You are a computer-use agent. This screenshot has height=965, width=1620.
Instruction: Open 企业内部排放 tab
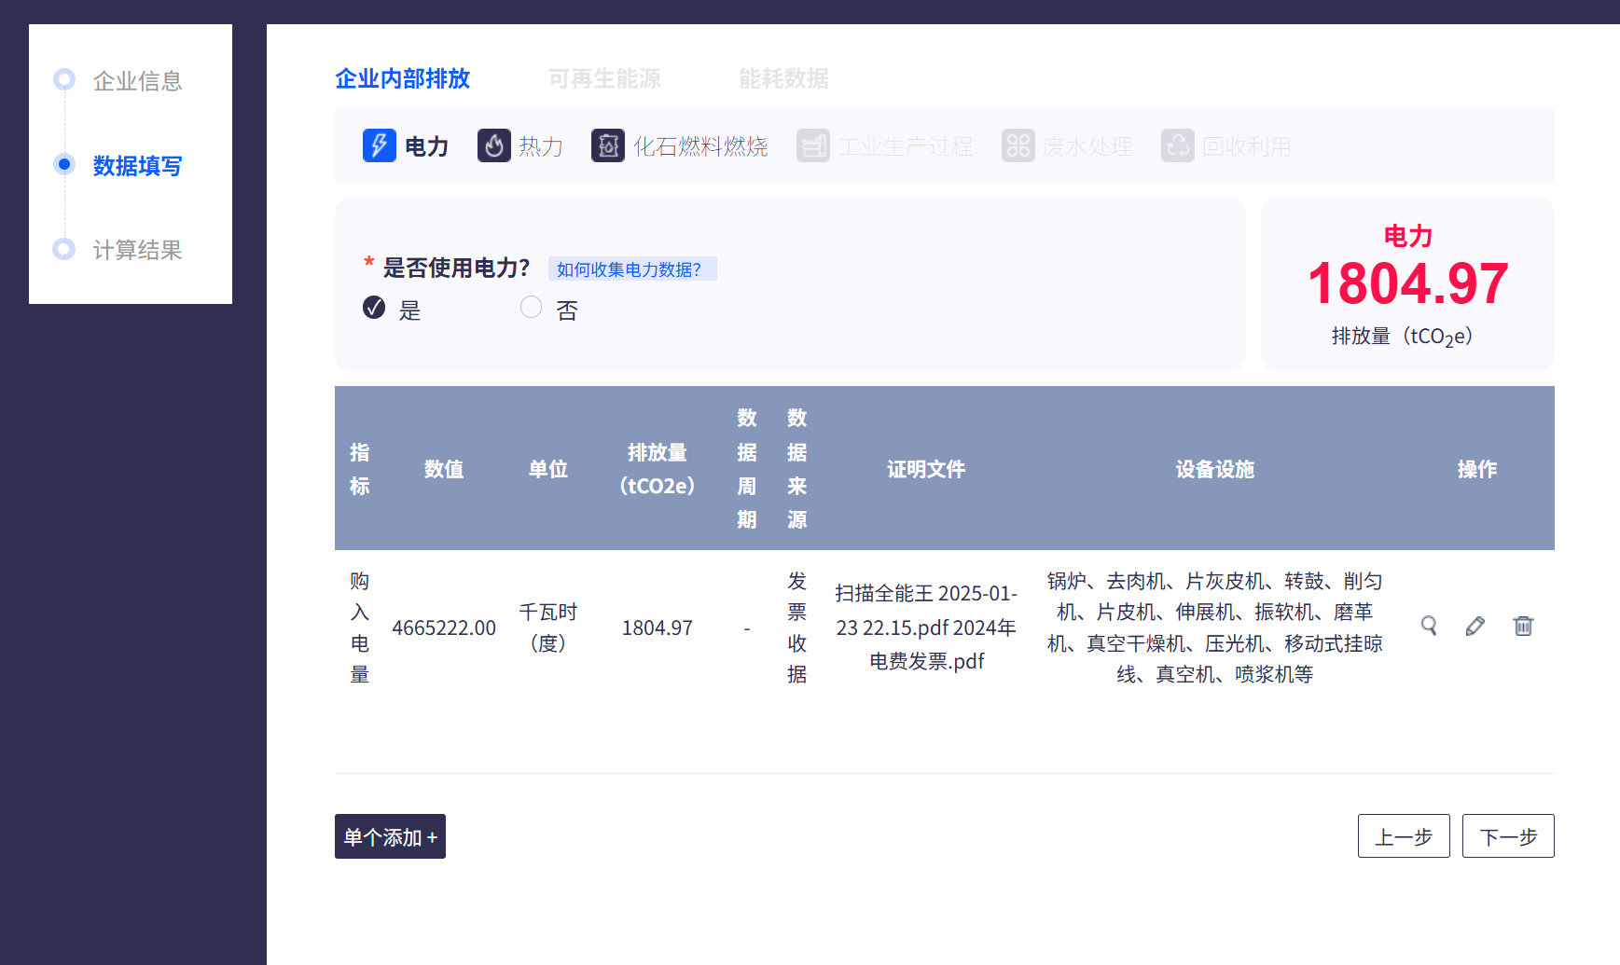pos(403,78)
